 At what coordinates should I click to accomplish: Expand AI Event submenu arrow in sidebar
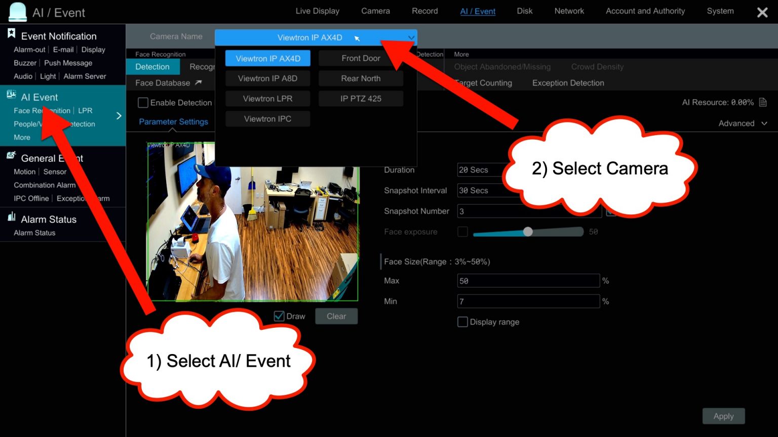(x=119, y=116)
